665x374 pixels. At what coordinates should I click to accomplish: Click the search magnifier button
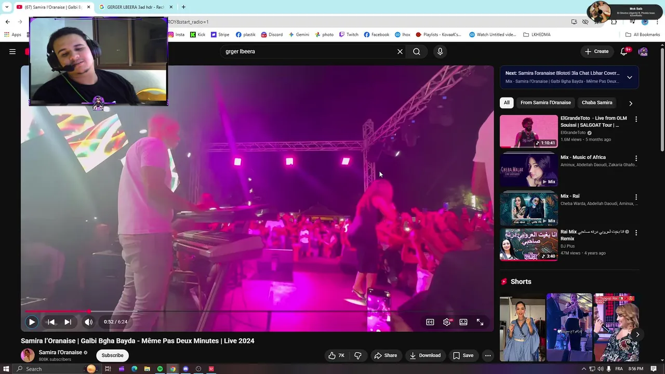coord(417,51)
